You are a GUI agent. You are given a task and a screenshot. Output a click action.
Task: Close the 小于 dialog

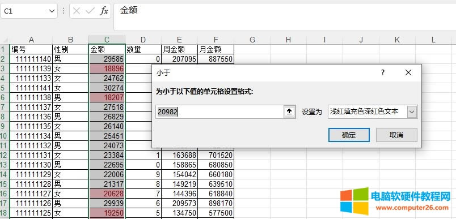pos(408,72)
